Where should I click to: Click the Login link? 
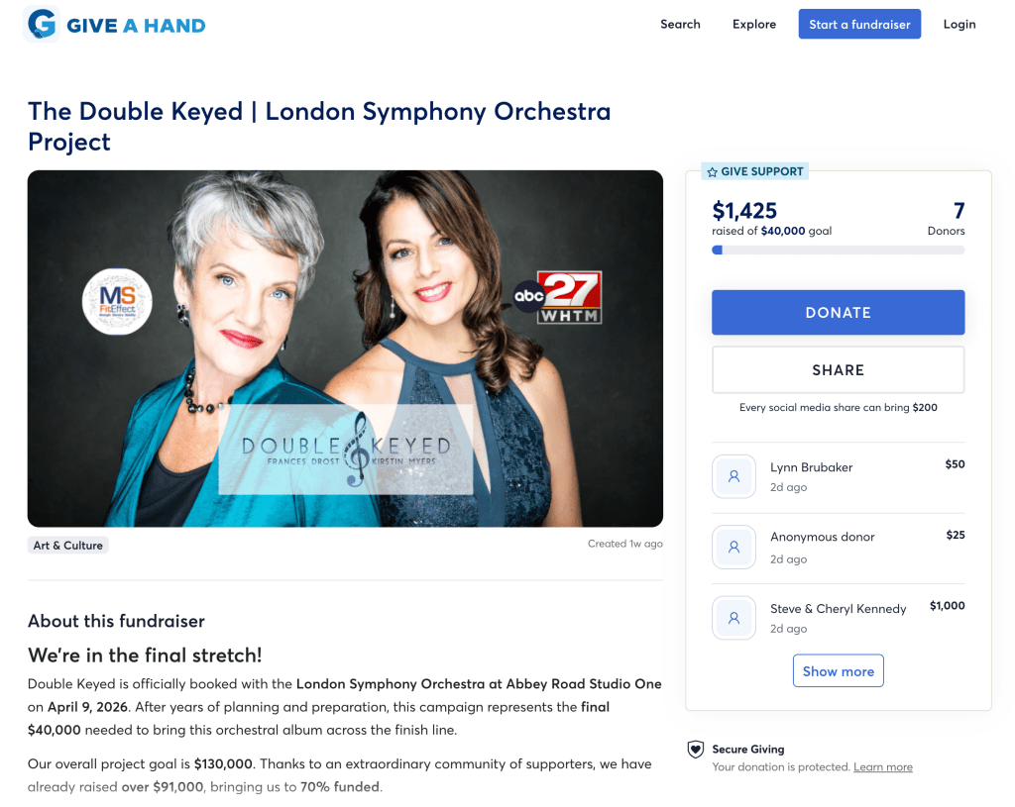pos(959,24)
